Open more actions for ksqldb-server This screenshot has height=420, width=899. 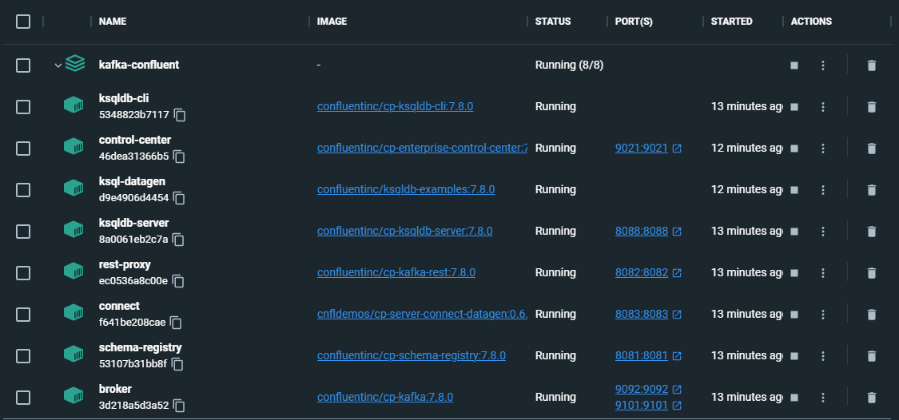tap(823, 232)
